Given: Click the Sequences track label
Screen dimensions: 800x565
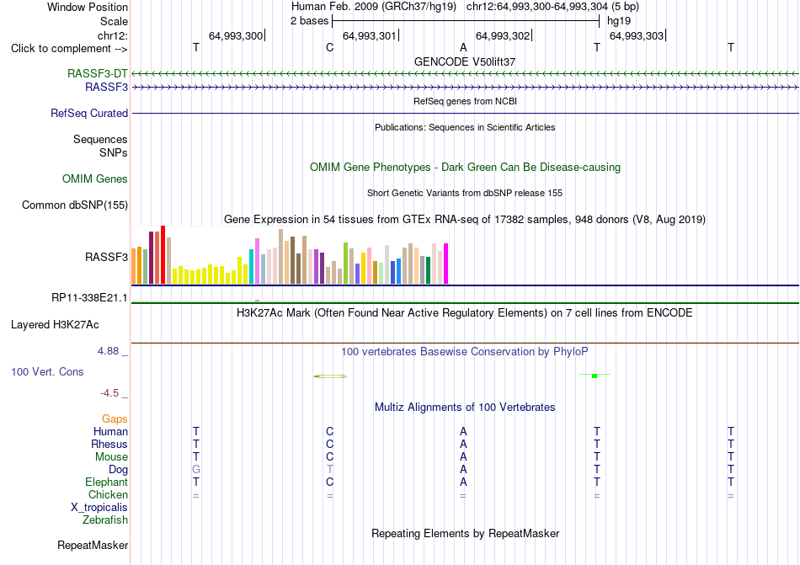Looking at the screenshot, I should pyautogui.click(x=100, y=139).
